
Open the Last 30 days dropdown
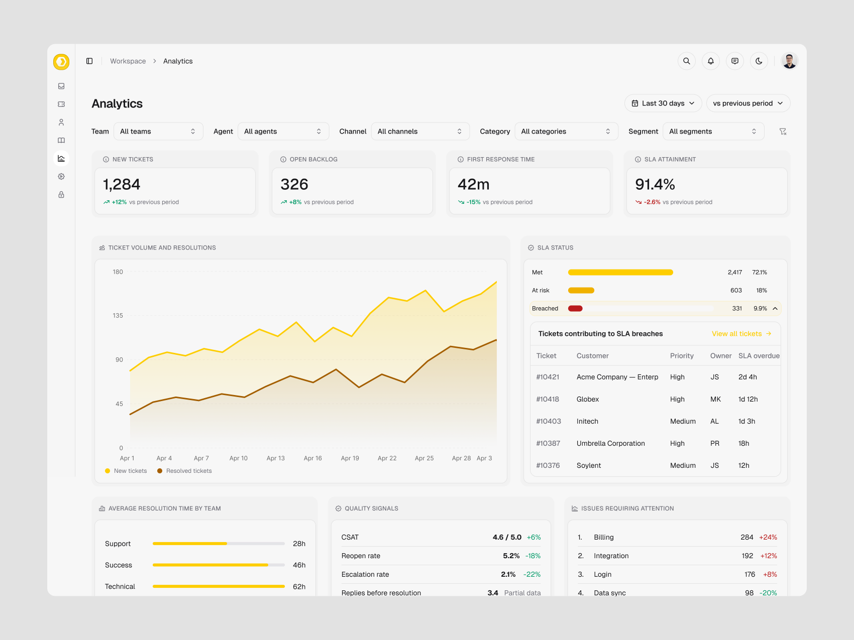pyautogui.click(x=663, y=103)
